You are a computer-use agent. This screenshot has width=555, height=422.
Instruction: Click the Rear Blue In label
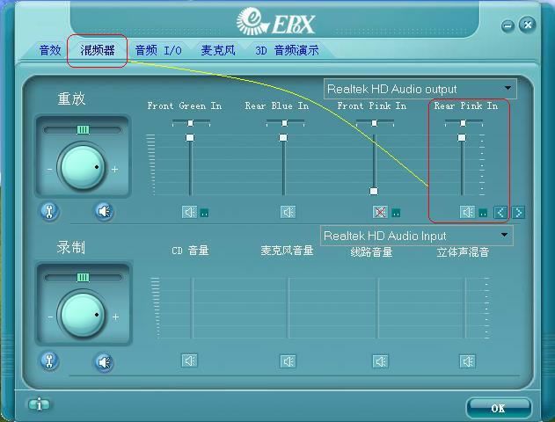tap(277, 105)
